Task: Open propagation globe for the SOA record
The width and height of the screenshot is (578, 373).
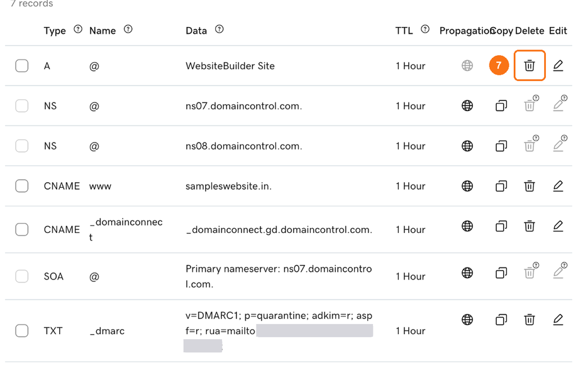Action: click(467, 273)
